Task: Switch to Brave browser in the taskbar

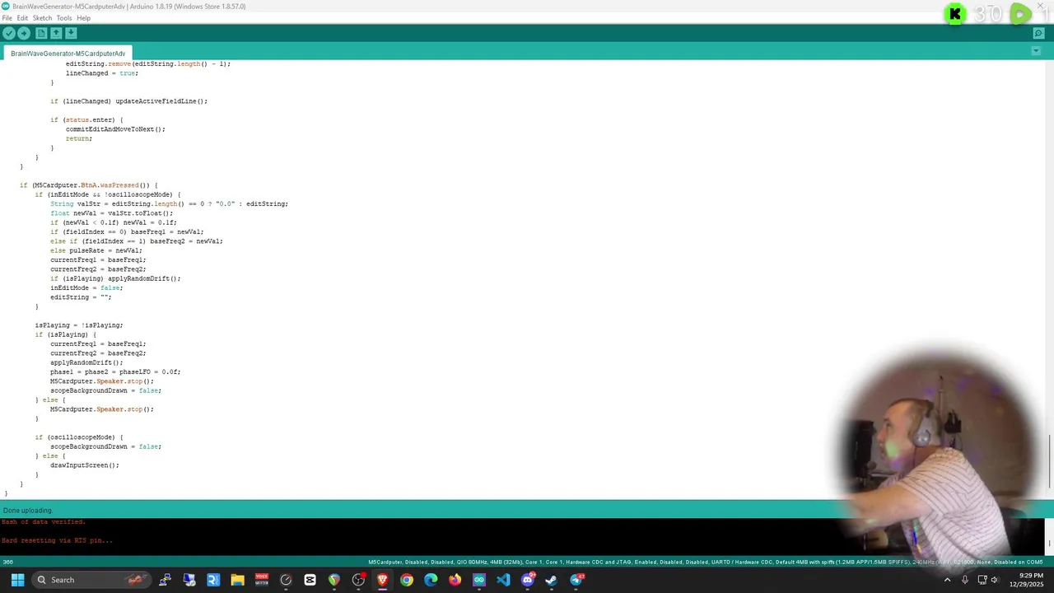Action: click(382, 580)
